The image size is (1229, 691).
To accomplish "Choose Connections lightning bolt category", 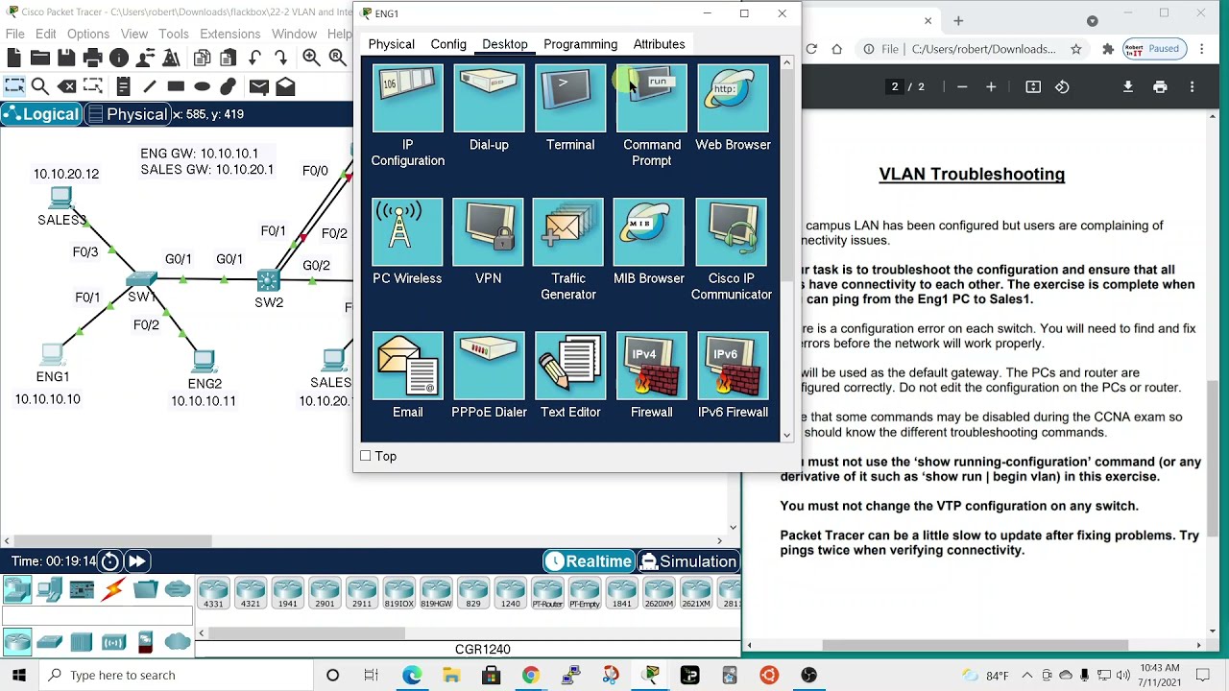I will (x=114, y=589).
